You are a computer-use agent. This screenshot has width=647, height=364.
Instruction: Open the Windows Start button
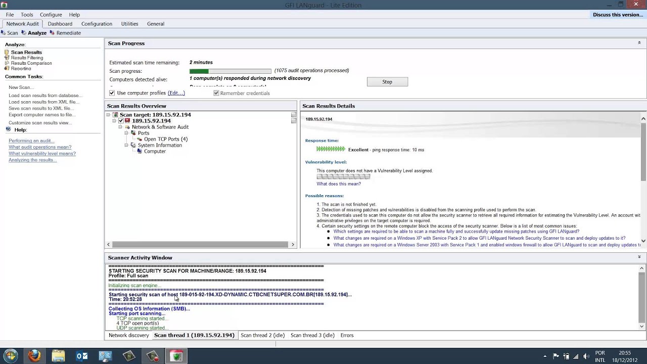point(11,356)
